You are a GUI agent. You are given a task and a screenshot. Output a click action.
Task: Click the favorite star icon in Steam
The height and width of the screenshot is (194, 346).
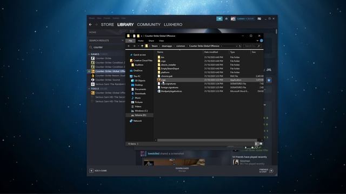[269, 80]
